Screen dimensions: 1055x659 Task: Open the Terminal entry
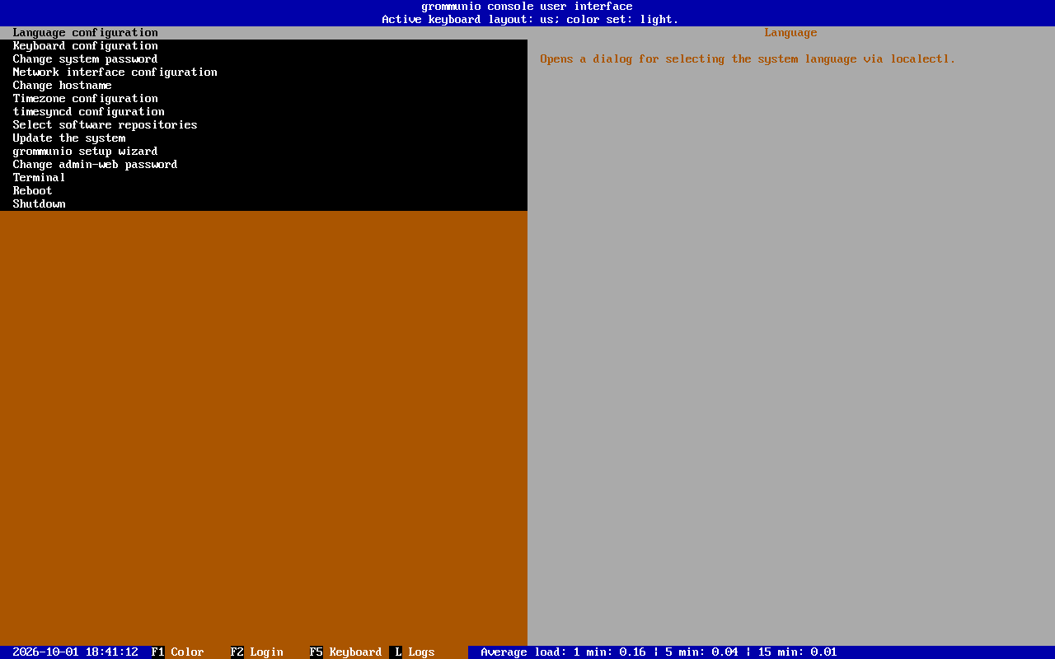[x=264, y=178]
